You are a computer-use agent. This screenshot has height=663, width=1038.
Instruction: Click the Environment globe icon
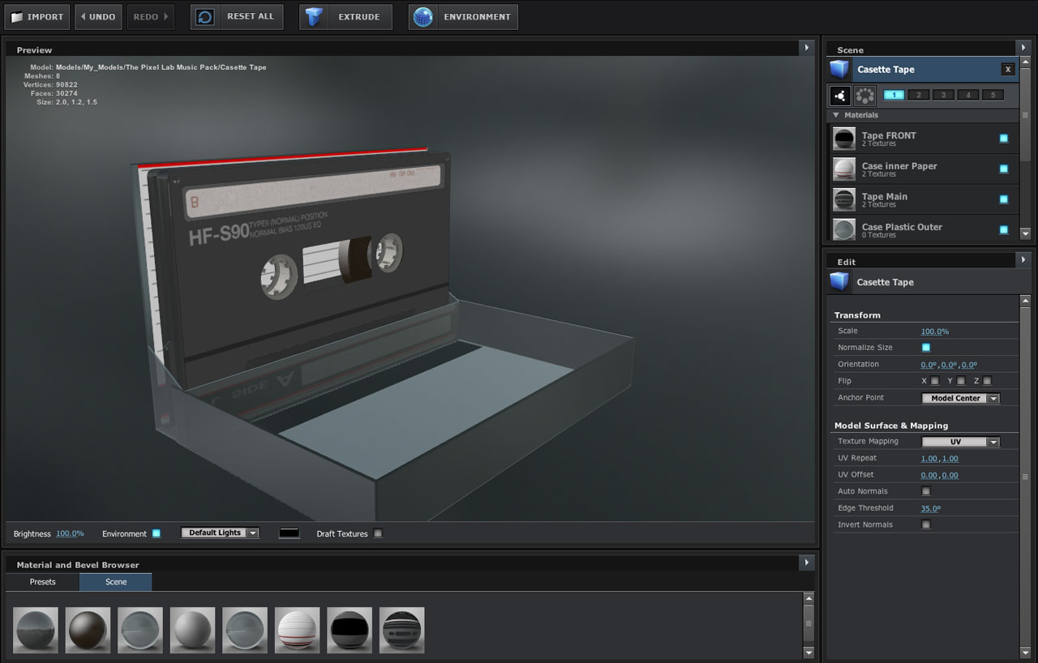point(422,17)
